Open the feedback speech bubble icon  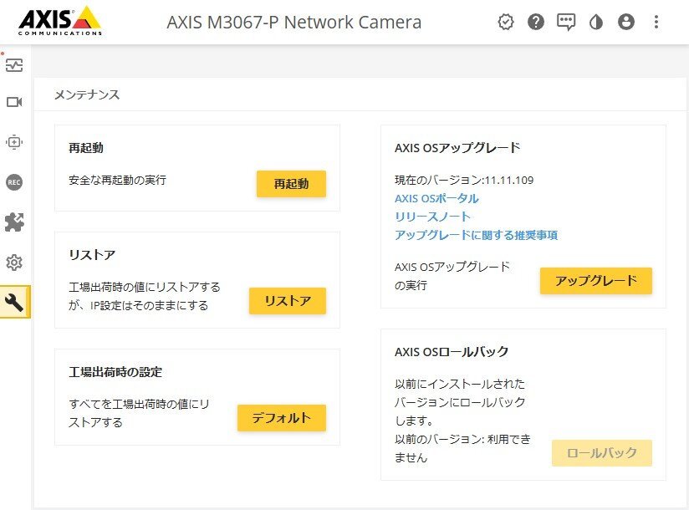pos(566,23)
